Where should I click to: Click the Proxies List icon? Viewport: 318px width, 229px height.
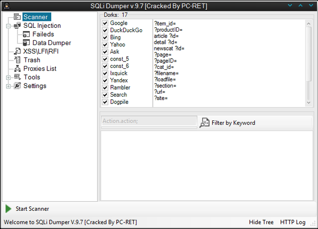(x=17, y=68)
